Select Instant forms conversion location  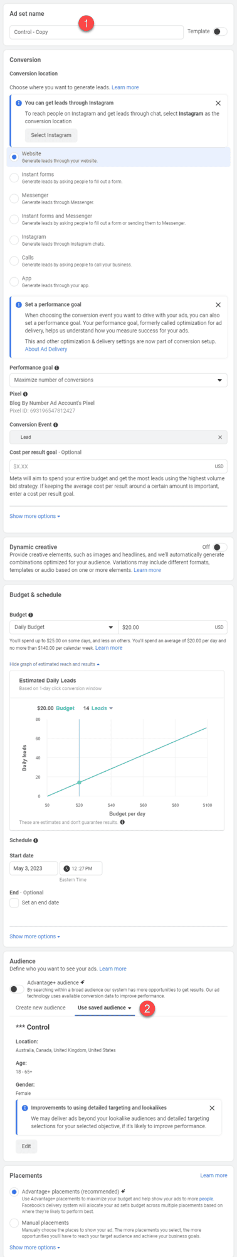pyautogui.click(x=14, y=178)
